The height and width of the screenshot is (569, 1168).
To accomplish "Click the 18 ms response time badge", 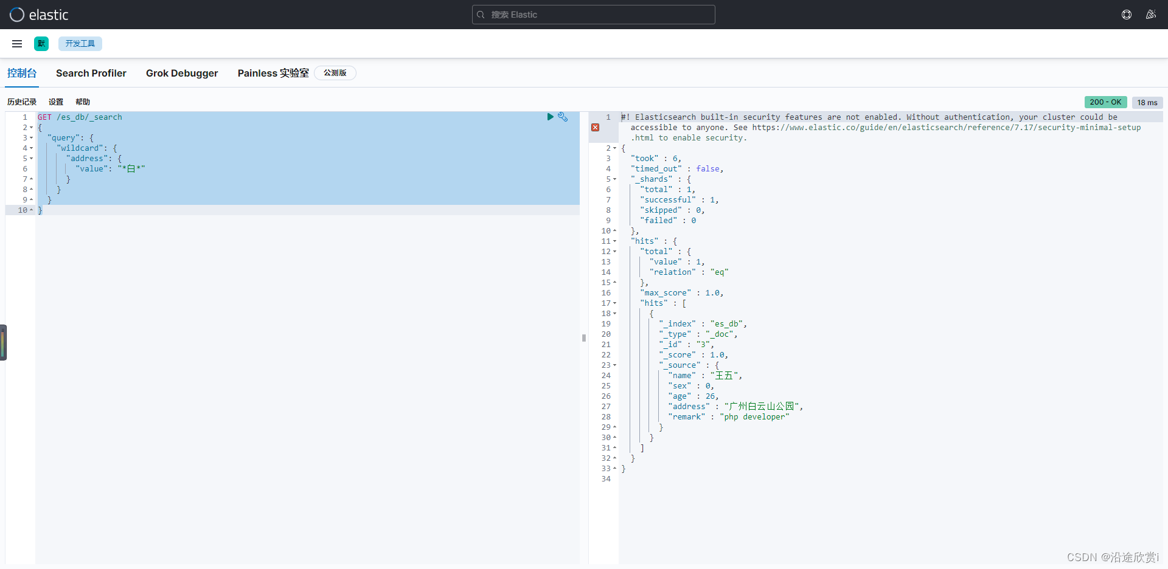I will 1147,103.
